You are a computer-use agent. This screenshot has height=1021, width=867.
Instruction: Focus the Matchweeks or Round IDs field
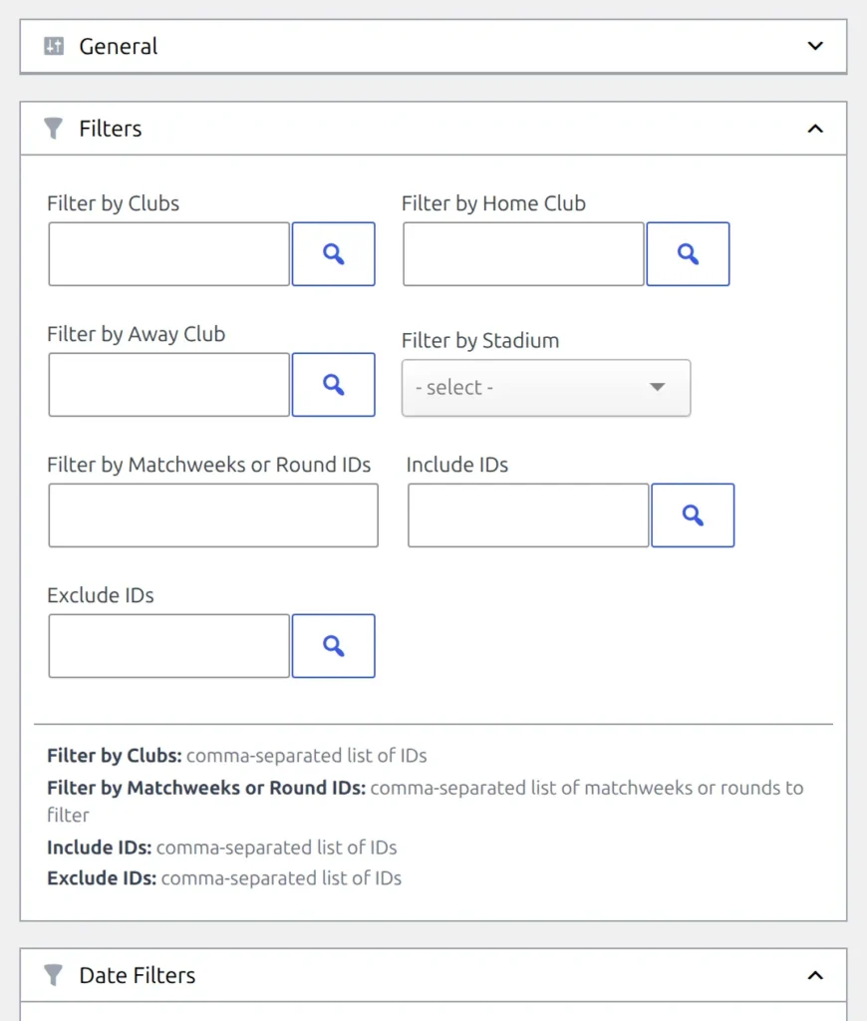click(x=213, y=515)
